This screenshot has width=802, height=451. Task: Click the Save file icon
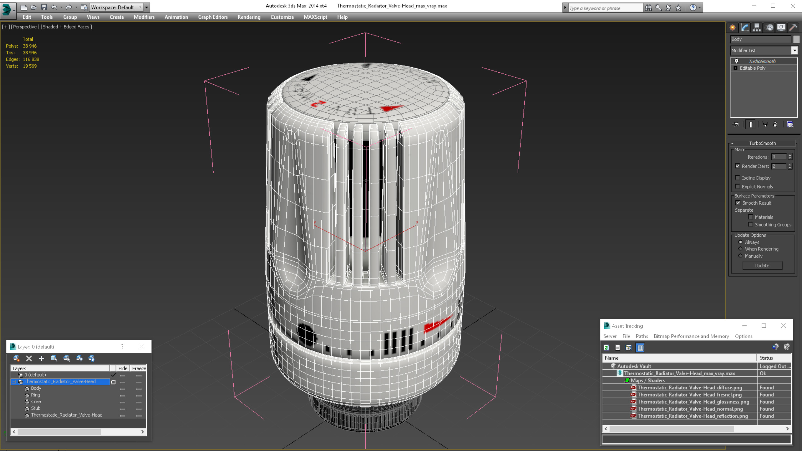(x=44, y=7)
